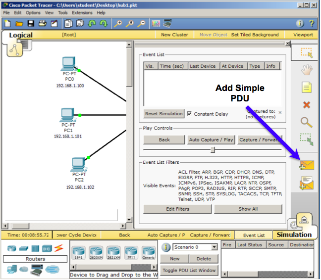This screenshot has width=321, height=280.
Task: Pick the 2620XM router device
Action: tap(96, 253)
